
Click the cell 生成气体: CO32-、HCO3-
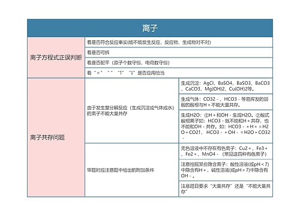click(226, 102)
